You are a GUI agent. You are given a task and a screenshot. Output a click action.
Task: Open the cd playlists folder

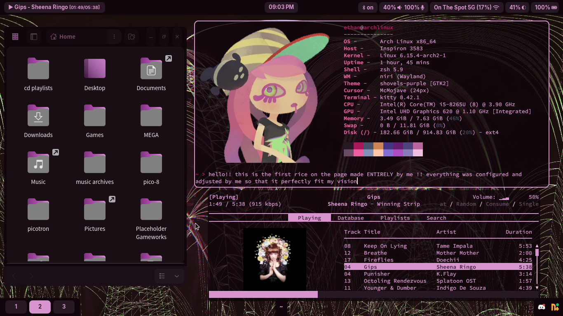[38, 74]
